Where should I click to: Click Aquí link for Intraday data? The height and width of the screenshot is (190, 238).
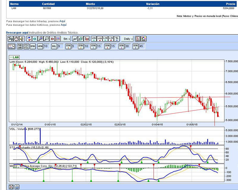click(x=62, y=21)
